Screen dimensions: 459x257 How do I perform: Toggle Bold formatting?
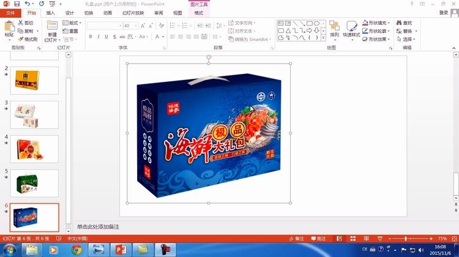point(91,37)
